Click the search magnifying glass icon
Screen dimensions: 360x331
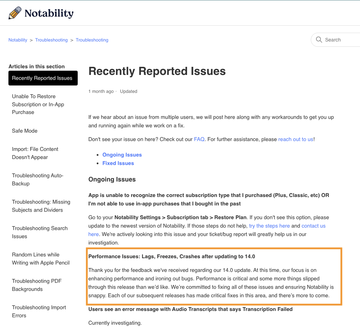pyautogui.click(x=319, y=40)
